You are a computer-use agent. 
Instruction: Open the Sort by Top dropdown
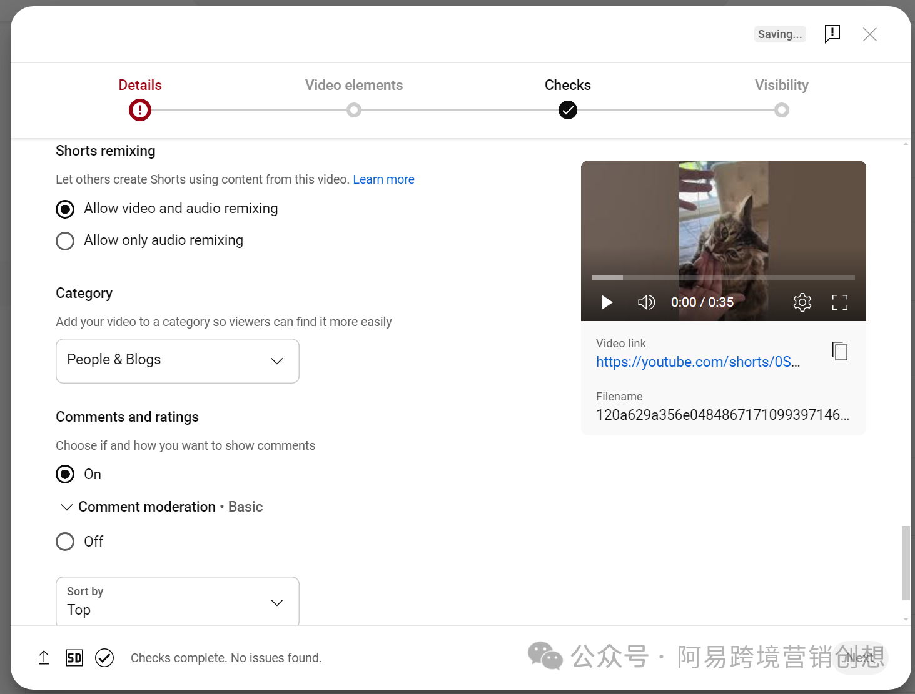pos(178,602)
